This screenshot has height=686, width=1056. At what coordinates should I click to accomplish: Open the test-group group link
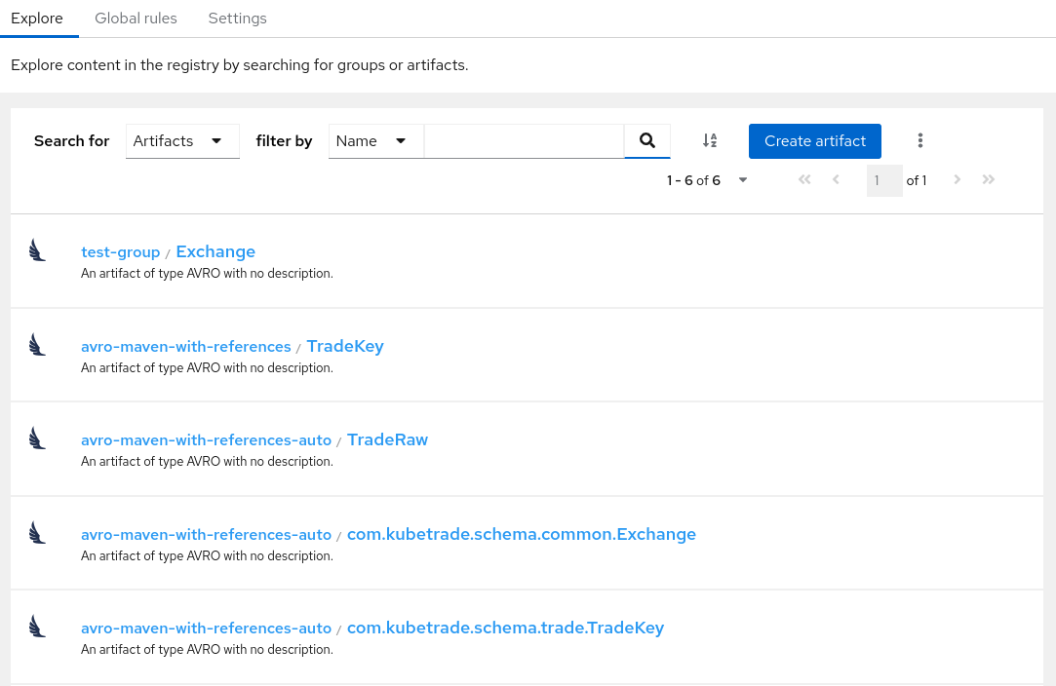click(120, 252)
